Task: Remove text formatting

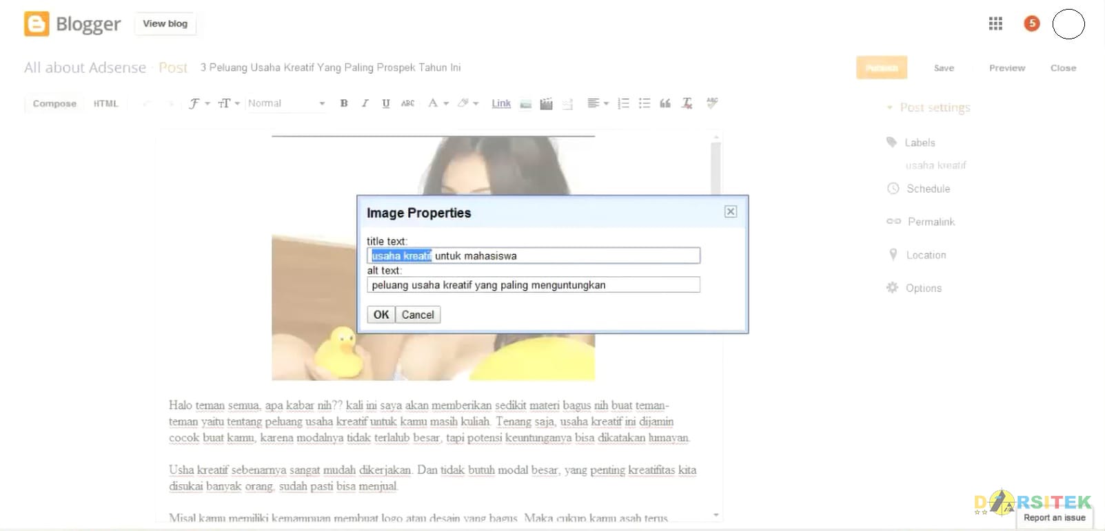Action: (687, 103)
